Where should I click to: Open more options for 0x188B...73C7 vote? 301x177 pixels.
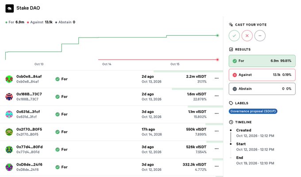click(x=216, y=96)
